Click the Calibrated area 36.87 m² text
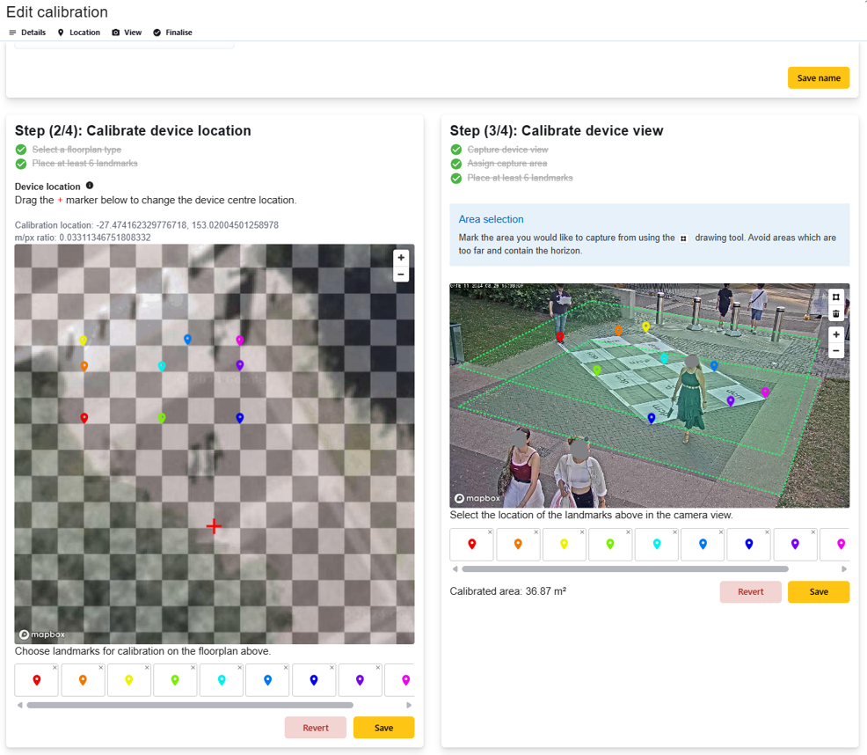Screen dimensions: 867x755 [x=507, y=591]
